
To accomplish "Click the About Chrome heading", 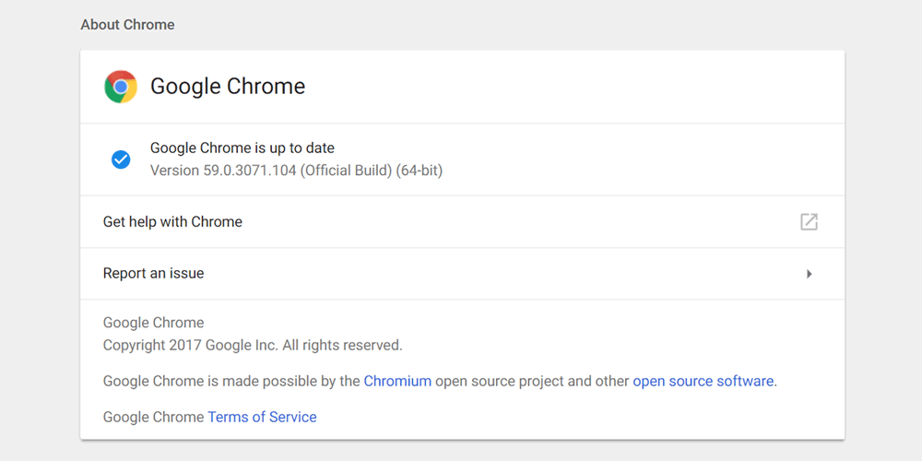I will click(127, 25).
